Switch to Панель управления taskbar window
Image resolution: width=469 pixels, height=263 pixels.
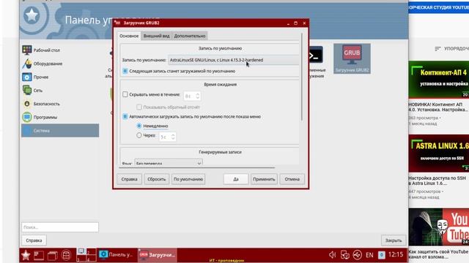[117, 255]
